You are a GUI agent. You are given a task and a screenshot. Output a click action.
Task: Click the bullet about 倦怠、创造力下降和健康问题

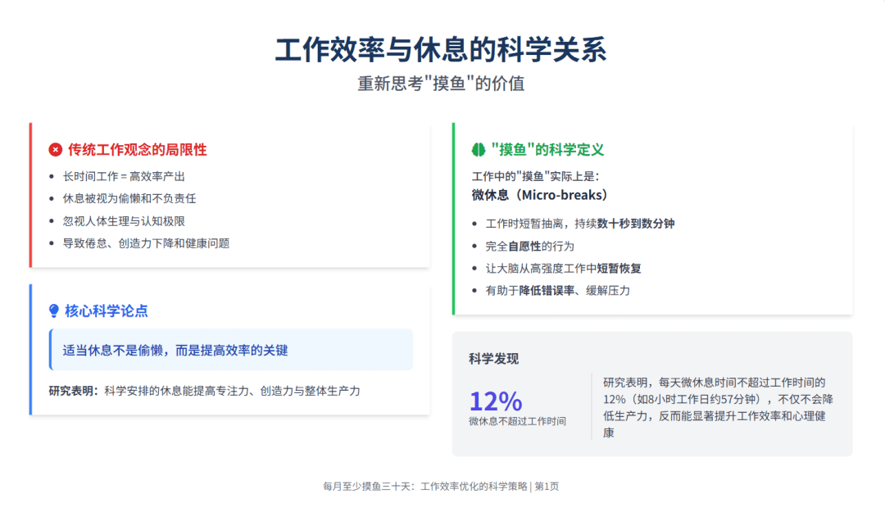point(146,243)
